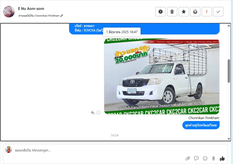Reply to the truck image message
The image size is (233, 164).
(93, 113)
